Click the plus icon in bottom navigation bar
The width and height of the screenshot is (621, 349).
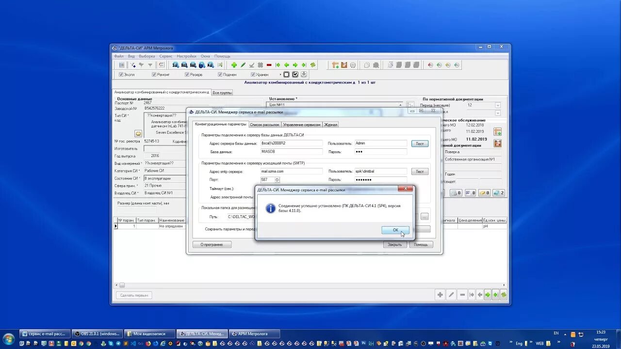tap(440, 295)
